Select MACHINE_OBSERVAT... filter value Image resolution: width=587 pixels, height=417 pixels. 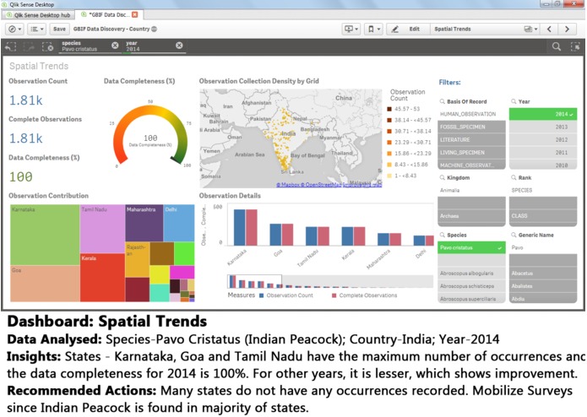click(x=471, y=165)
